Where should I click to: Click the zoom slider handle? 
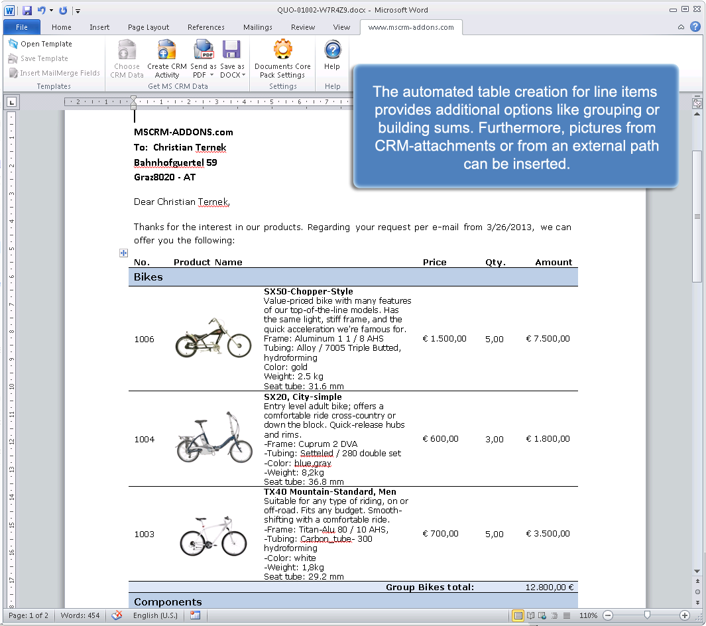[647, 615]
